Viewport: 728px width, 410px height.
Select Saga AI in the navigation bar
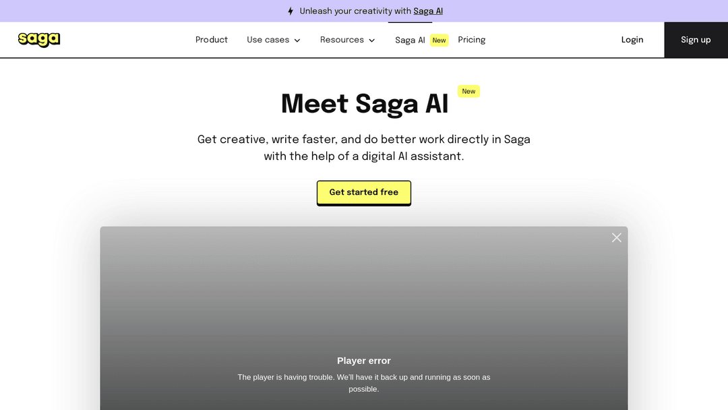click(x=410, y=40)
